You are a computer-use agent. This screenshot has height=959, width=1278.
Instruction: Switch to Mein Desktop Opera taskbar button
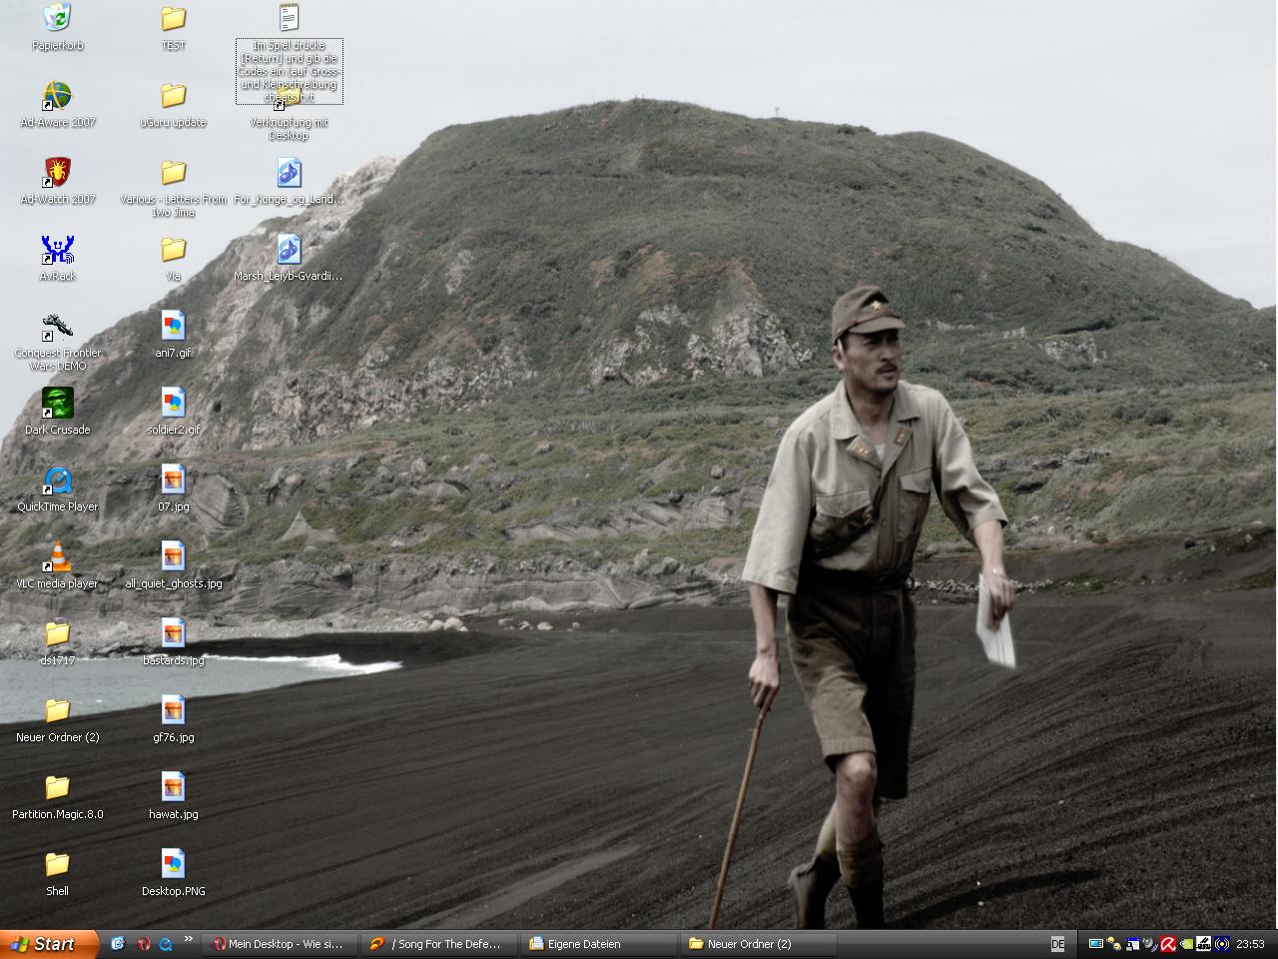coord(281,944)
